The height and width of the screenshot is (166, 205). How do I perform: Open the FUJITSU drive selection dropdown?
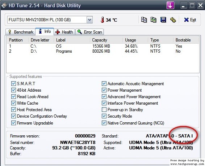point(89,20)
